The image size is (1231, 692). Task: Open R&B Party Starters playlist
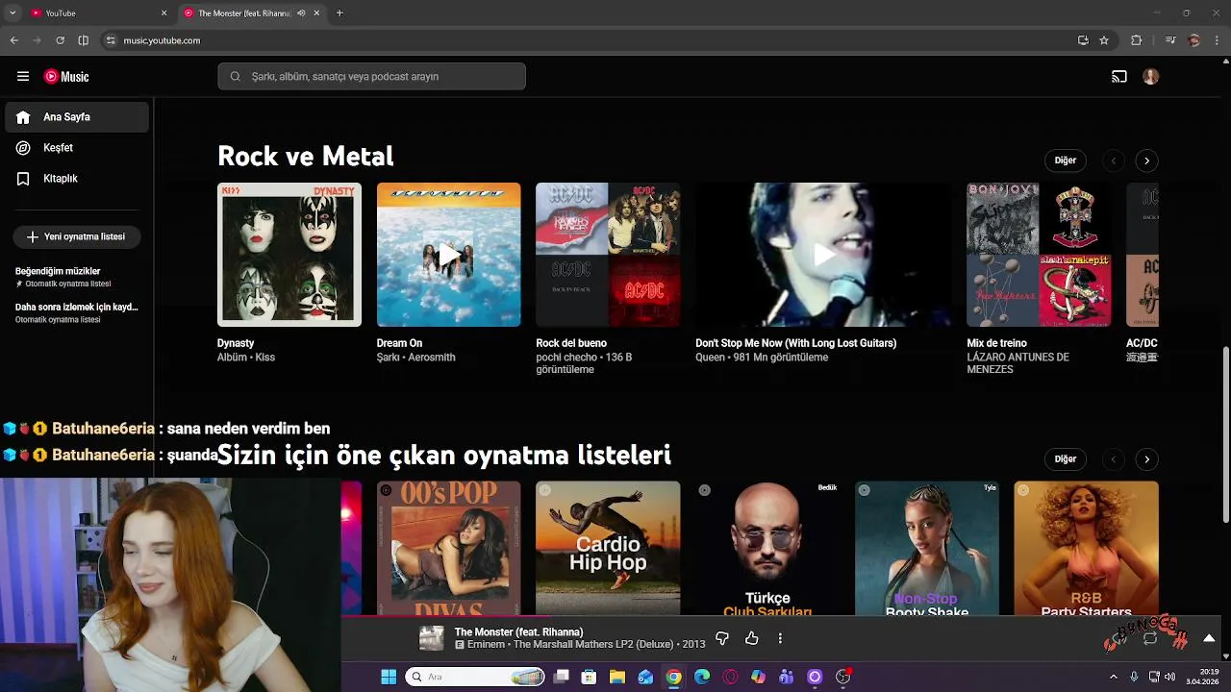click(1086, 548)
